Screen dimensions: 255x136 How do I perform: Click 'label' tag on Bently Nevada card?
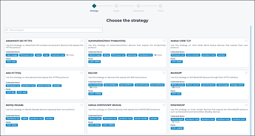pos(25,118)
